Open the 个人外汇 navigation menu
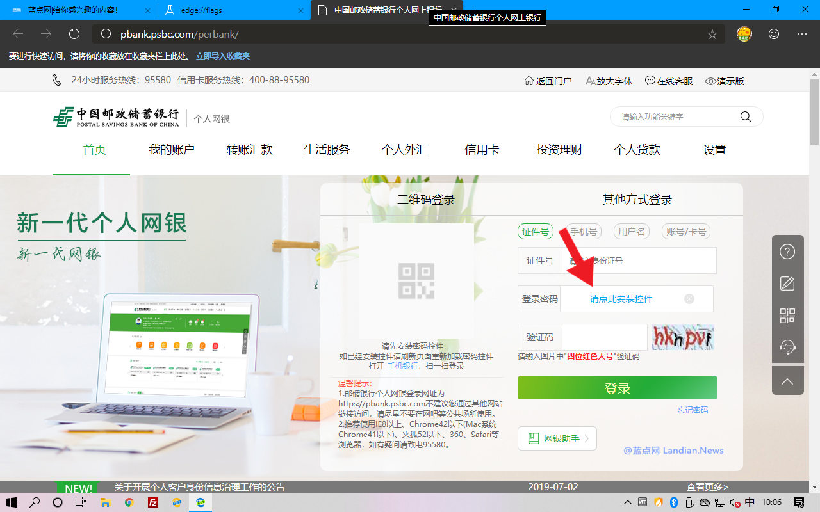Screen dimensions: 820x512 [x=404, y=150]
